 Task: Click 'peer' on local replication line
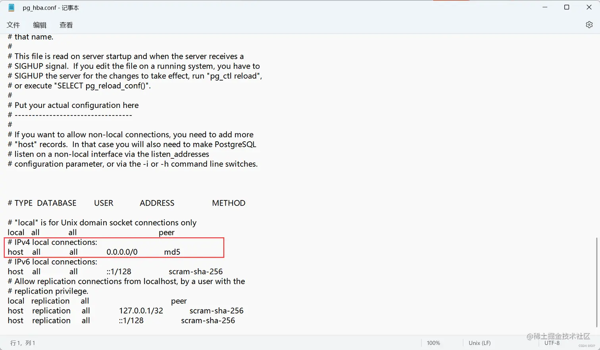click(179, 301)
